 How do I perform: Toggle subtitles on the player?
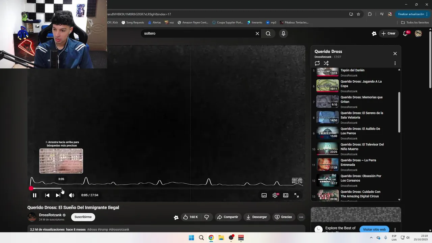point(264,195)
